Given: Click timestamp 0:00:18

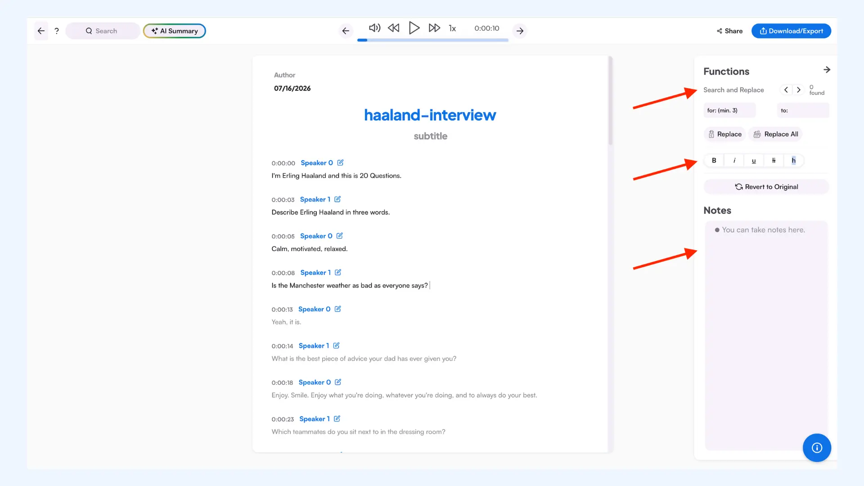Looking at the screenshot, I should 282,382.
